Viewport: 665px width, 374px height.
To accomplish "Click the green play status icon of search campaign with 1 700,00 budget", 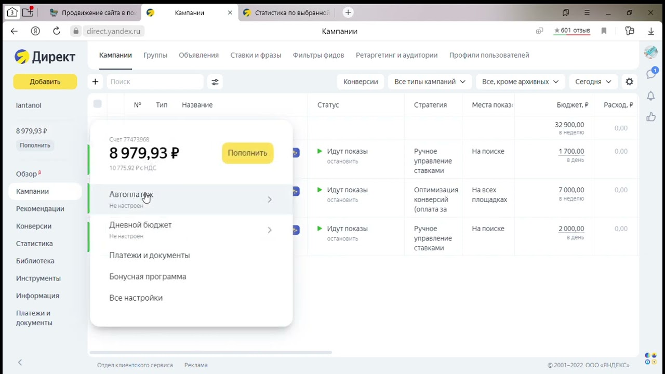I will [320, 151].
